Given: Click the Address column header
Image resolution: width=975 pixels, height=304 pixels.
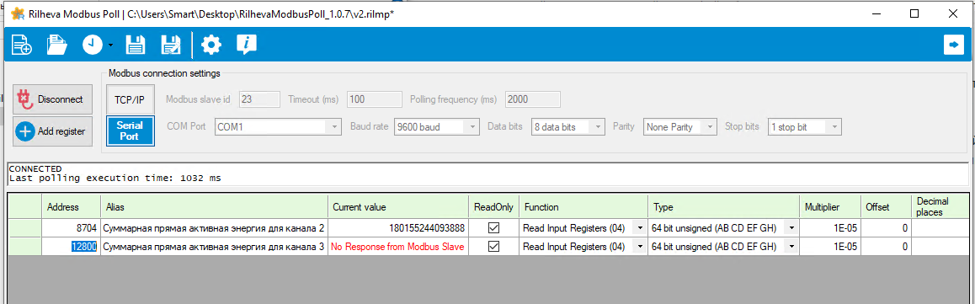Looking at the screenshot, I should coord(71,206).
